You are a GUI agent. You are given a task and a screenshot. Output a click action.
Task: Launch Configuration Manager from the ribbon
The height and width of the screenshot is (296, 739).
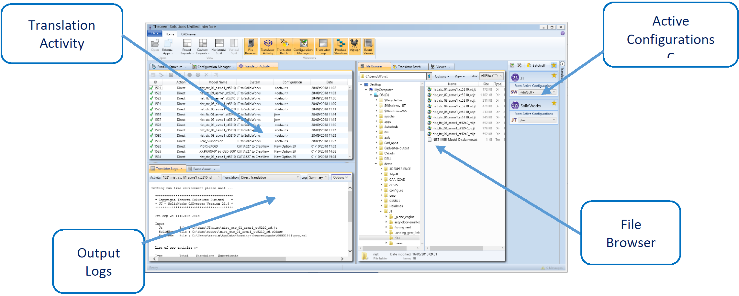(x=303, y=47)
